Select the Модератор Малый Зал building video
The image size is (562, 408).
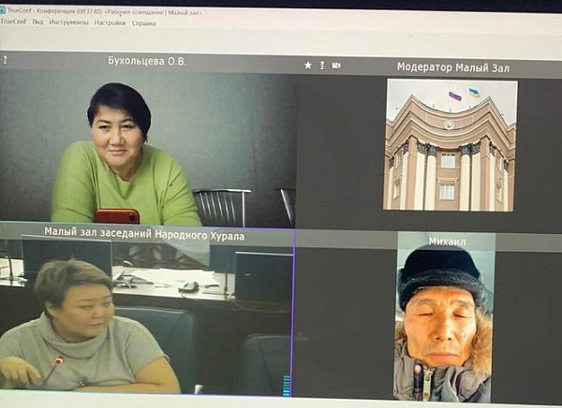coord(451,145)
